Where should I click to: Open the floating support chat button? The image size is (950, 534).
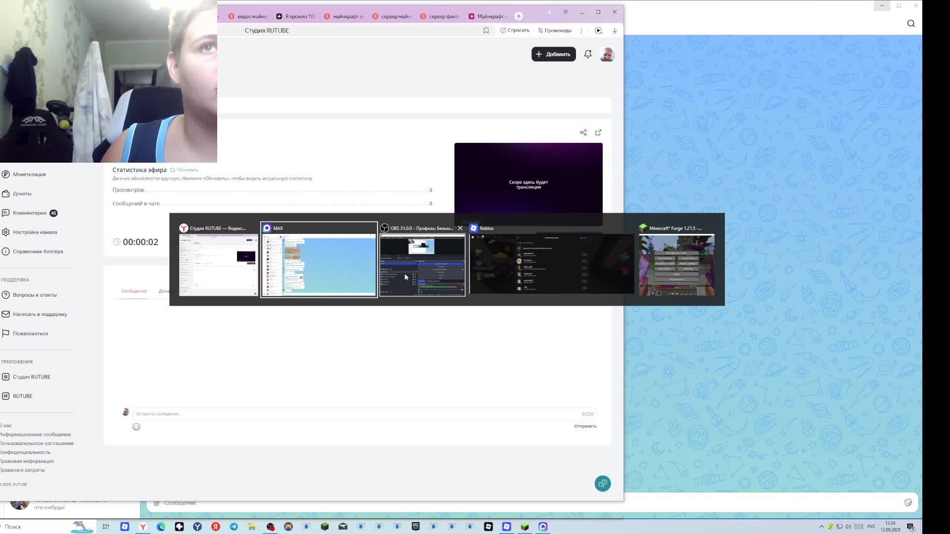point(602,484)
